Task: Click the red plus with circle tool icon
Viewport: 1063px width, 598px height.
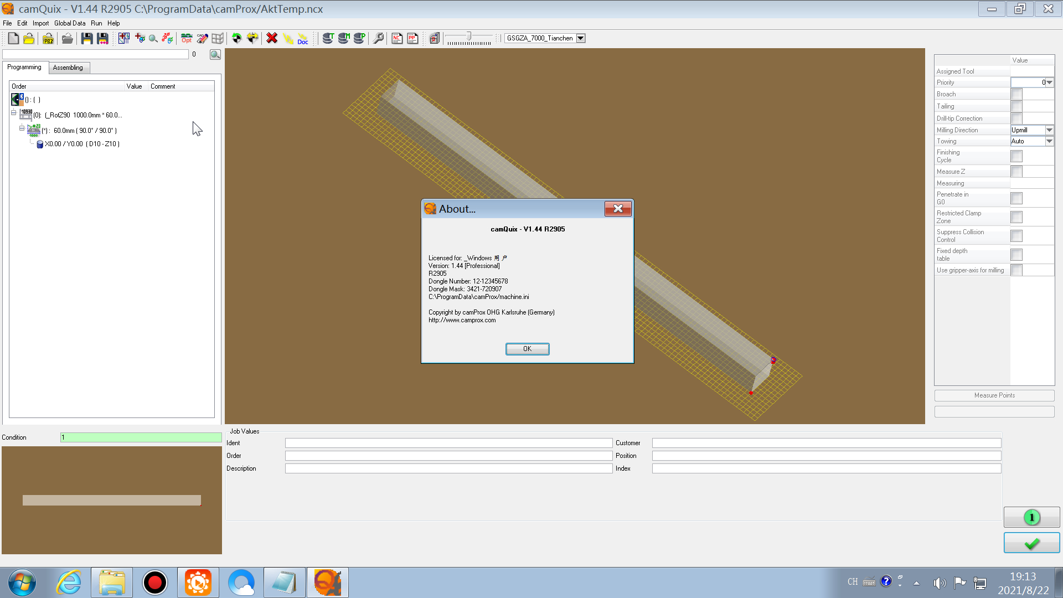Action: tap(140, 38)
